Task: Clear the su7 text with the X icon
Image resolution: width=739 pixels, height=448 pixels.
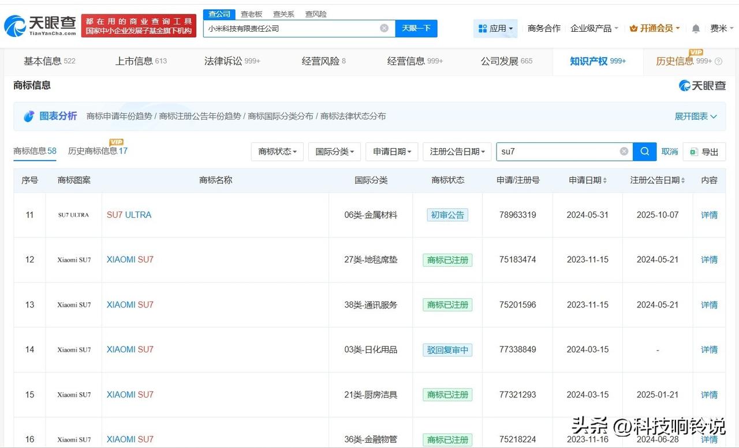Action: coord(624,151)
